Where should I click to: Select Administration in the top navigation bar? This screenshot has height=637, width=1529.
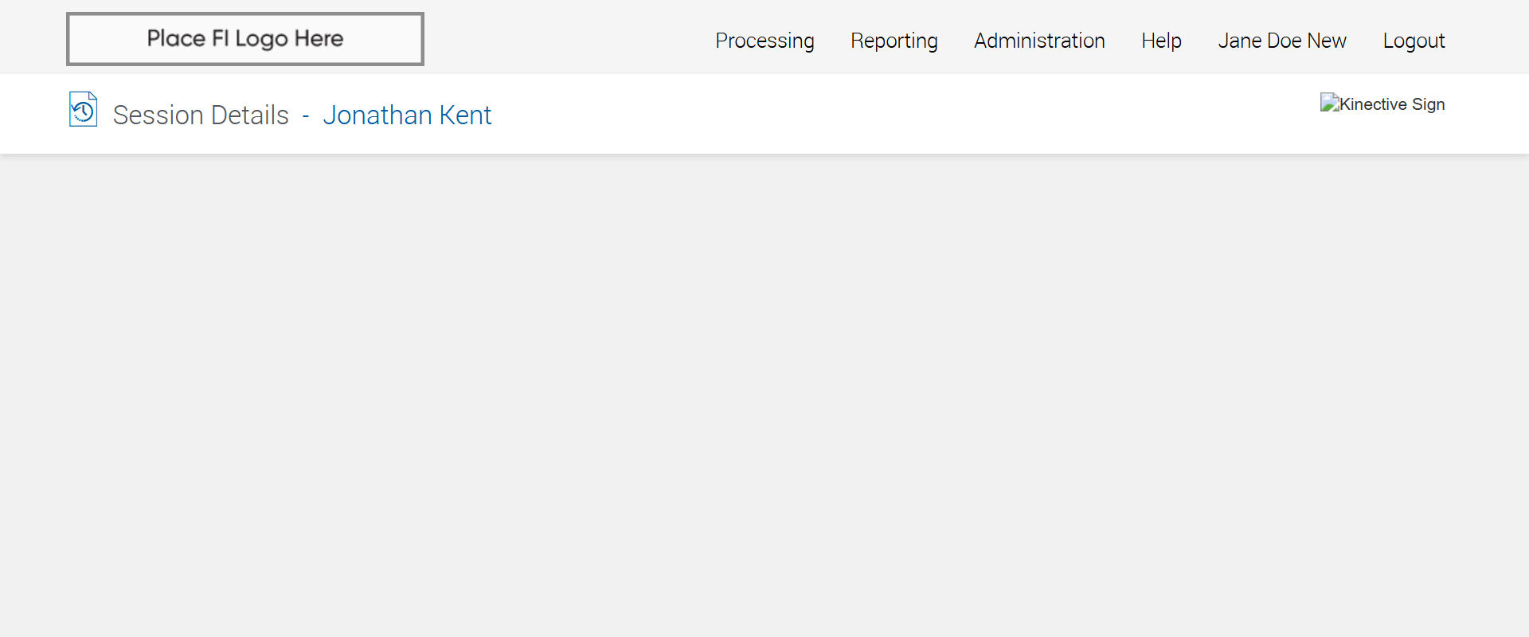click(x=1038, y=41)
